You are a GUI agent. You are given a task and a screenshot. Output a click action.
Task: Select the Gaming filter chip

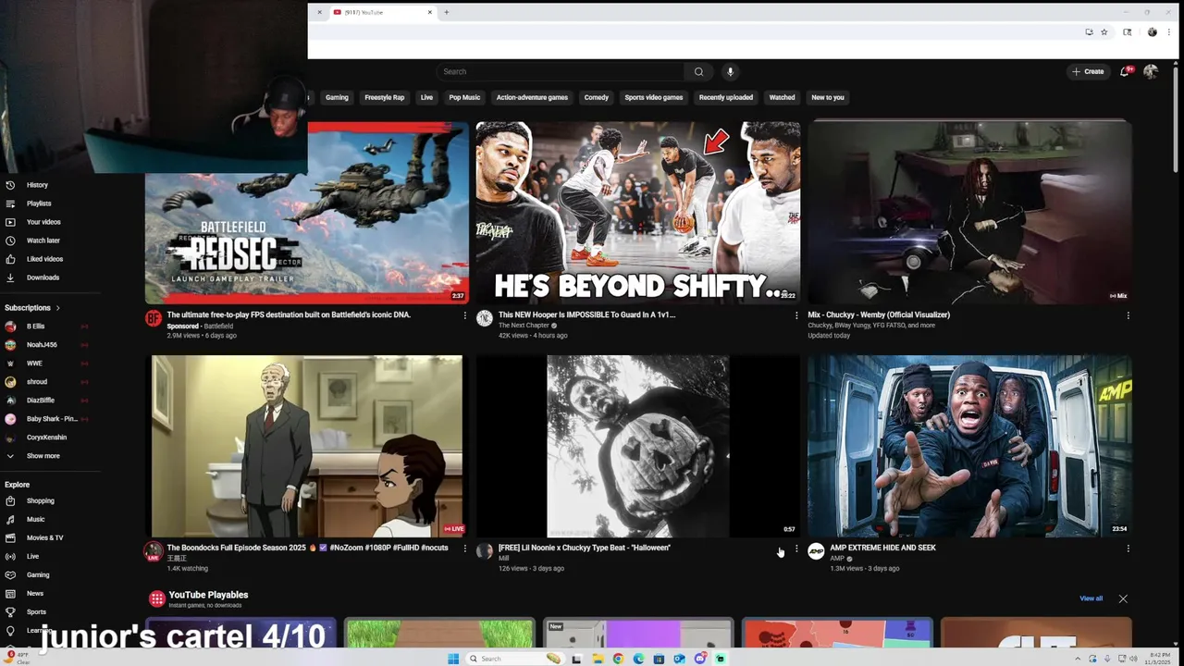(x=337, y=97)
